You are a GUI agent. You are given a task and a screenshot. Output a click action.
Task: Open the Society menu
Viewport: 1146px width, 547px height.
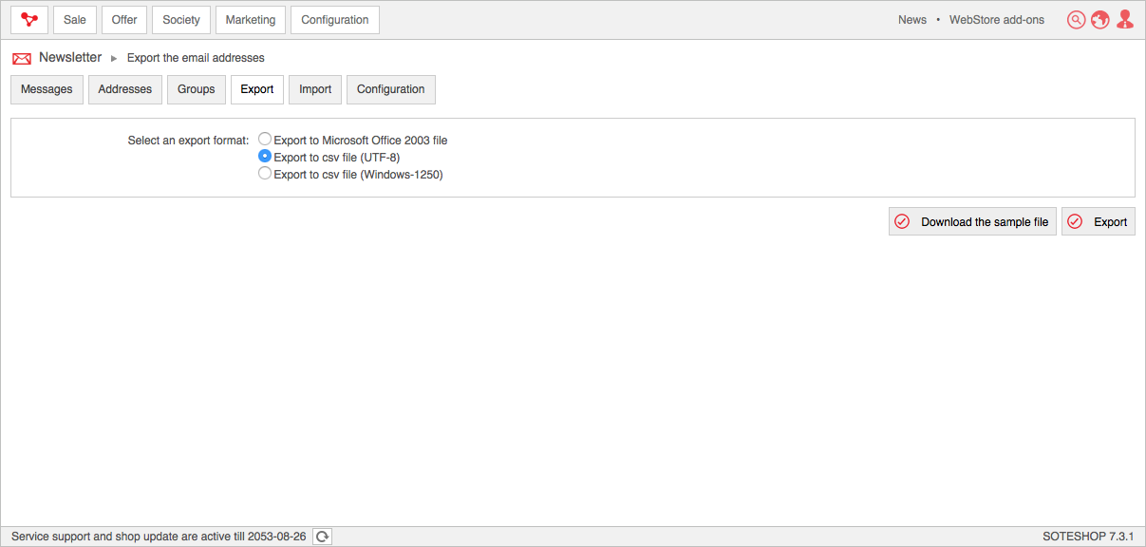click(x=181, y=20)
